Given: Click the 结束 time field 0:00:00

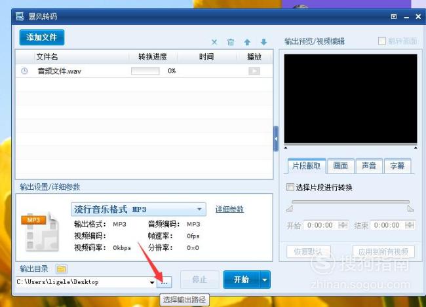Looking at the screenshot, I should click(x=387, y=225).
